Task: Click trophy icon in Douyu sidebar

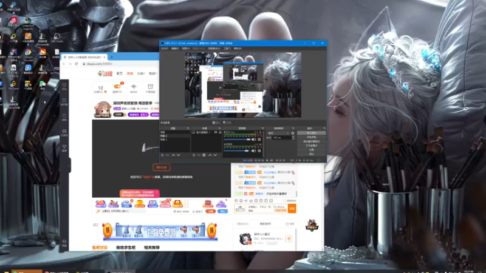Action: coord(64,146)
